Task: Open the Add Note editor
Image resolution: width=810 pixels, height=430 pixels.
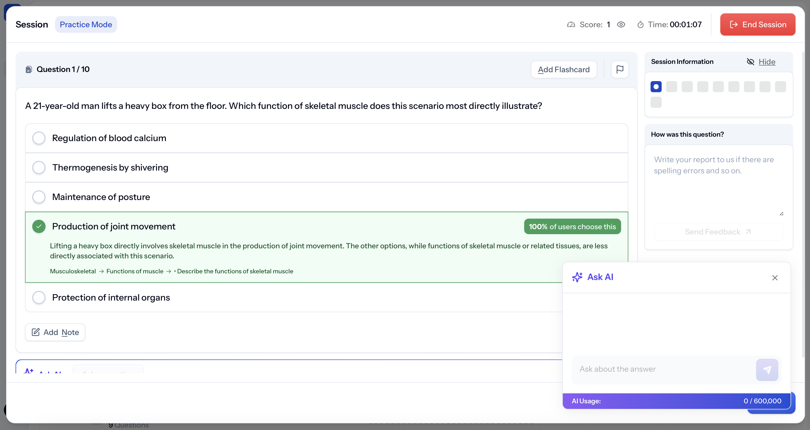Action: tap(55, 332)
